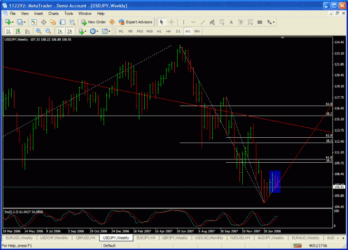
Task: Open the Strategy Tester icon
Action: [x=72, y=22]
